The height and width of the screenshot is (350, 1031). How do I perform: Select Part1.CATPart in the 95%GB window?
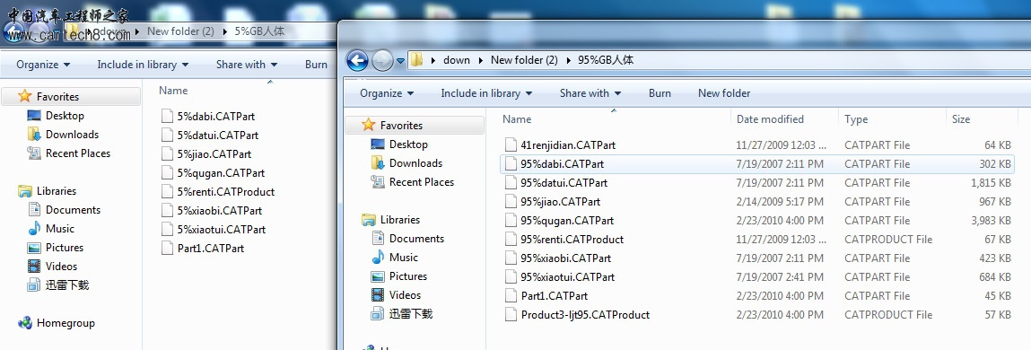[x=555, y=296]
